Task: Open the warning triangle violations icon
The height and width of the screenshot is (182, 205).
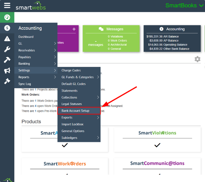Action: pos(7,38)
